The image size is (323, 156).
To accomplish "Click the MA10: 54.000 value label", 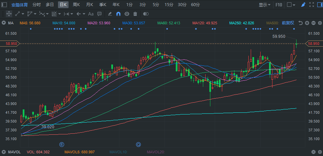I will 64,23.
